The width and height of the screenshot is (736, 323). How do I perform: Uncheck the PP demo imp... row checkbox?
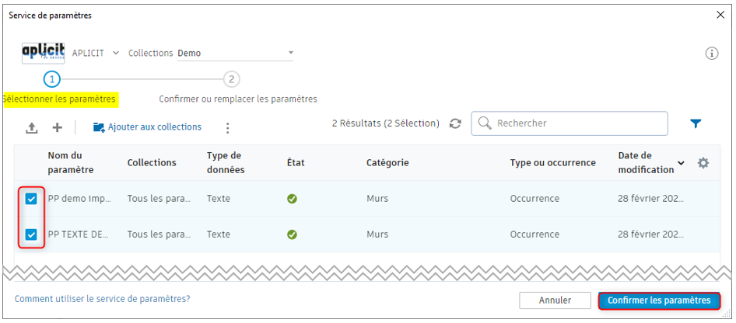click(31, 199)
